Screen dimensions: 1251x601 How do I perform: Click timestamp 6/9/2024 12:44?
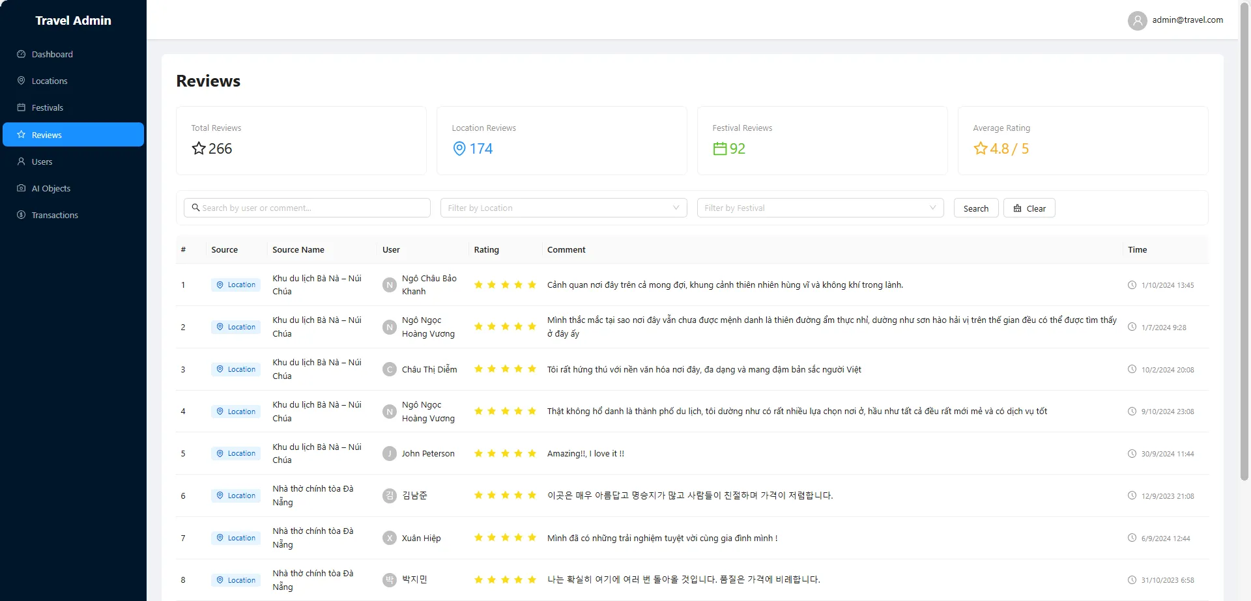click(1166, 538)
